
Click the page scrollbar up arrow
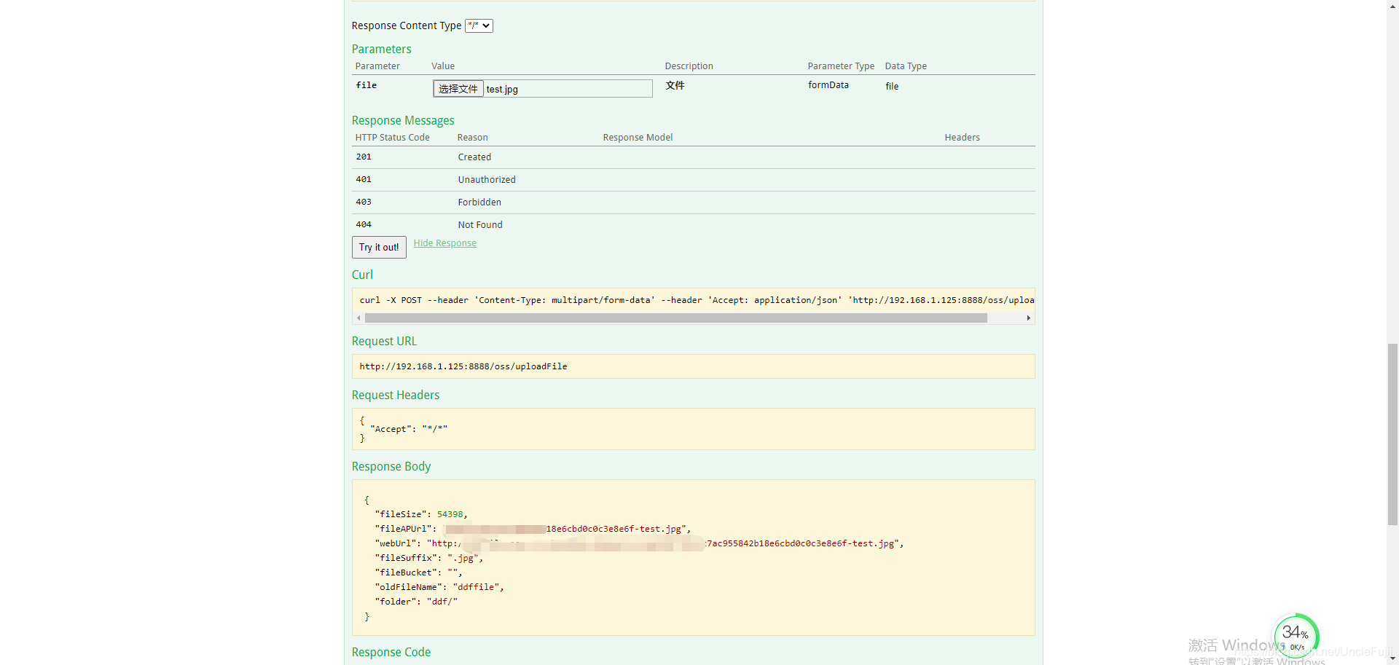[x=1392, y=5]
